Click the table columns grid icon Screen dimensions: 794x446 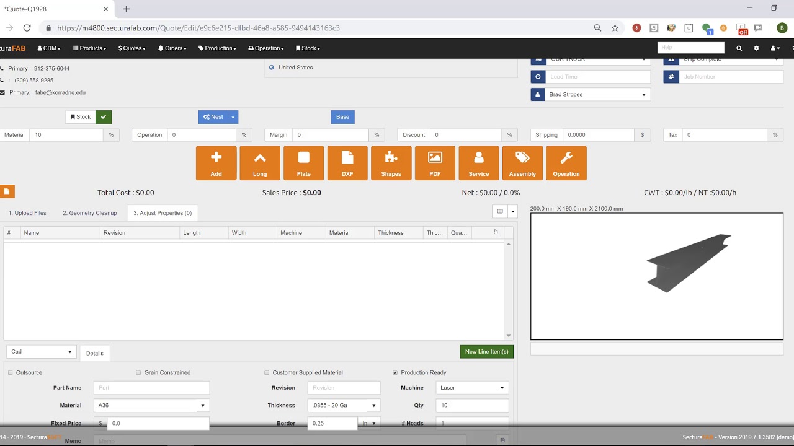(x=500, y=211)
